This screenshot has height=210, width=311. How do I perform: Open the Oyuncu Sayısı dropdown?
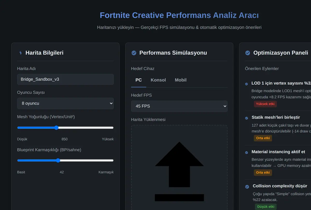click(x=65, y=103)
